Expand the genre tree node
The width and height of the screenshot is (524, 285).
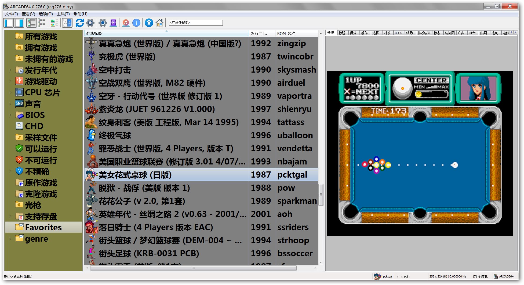(x=10, y=239)
